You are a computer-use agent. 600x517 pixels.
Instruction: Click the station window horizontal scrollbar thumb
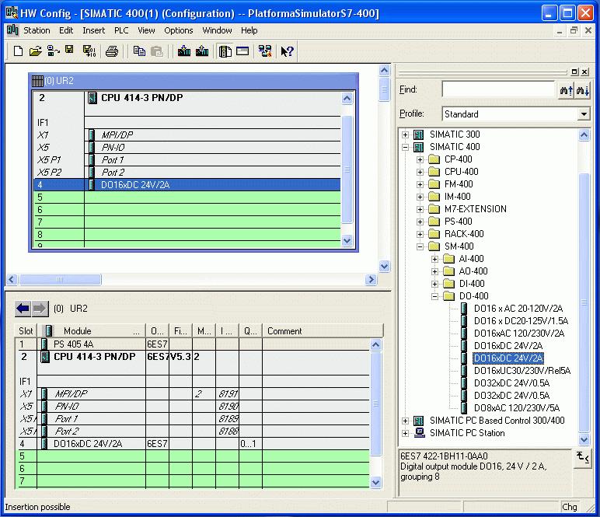(60, 279)
